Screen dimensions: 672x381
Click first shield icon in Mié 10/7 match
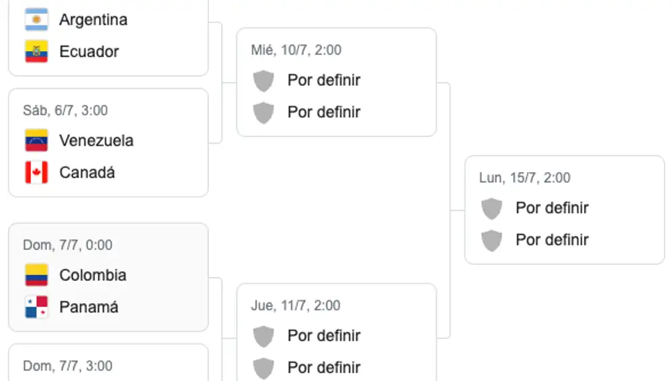(263, 81)
